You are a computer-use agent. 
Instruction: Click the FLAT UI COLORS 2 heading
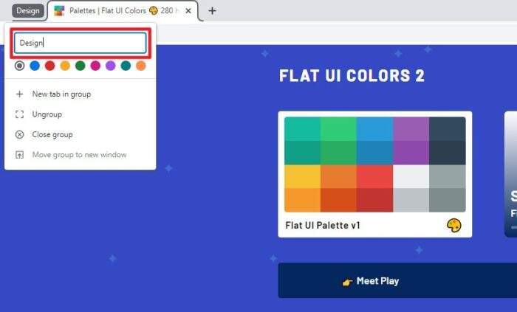click(x=352, y=75)
